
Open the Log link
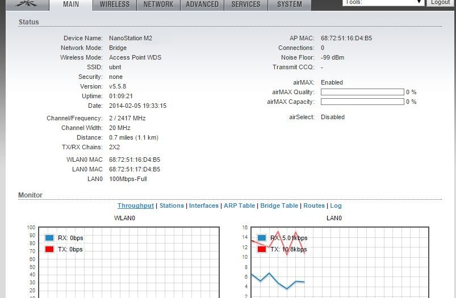click(336, 205)
